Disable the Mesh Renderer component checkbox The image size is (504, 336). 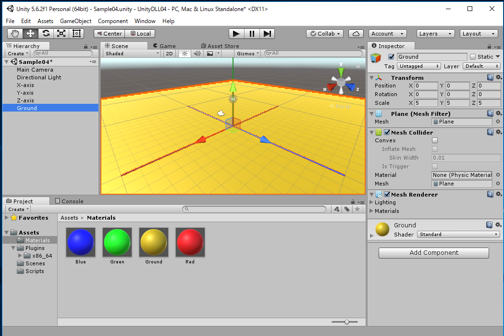[387, 195]
